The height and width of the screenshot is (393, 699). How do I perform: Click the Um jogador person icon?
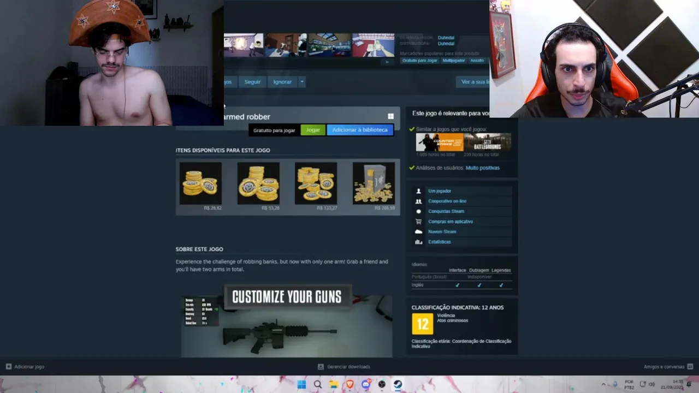click(418, 191)
